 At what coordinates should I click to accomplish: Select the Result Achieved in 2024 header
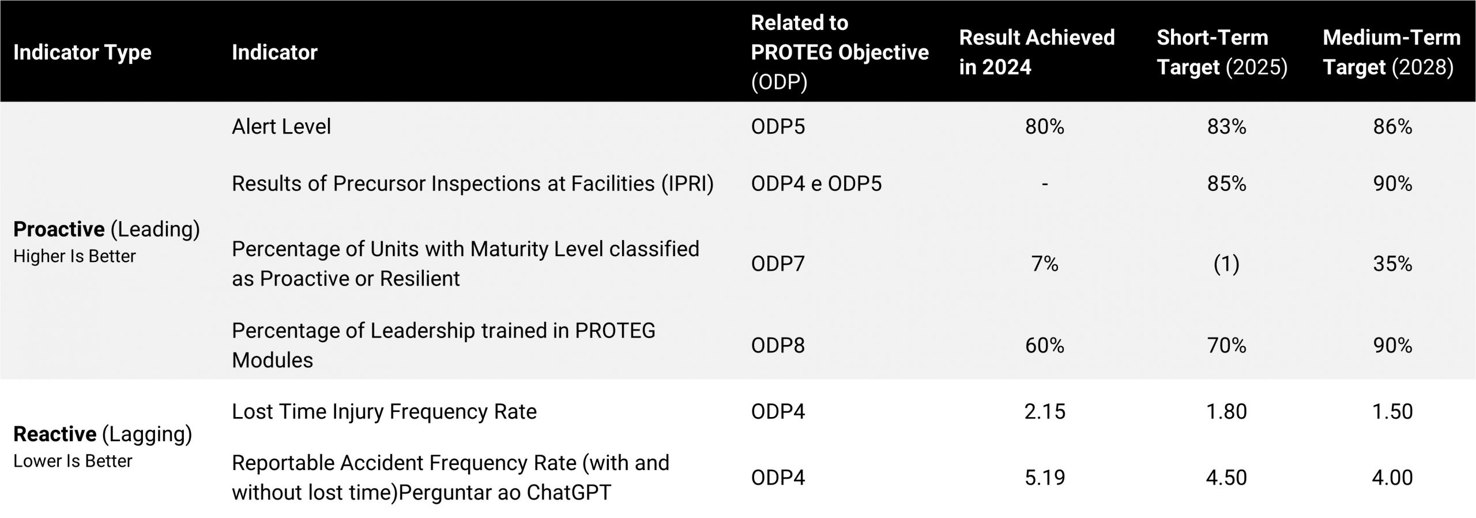1037,52
